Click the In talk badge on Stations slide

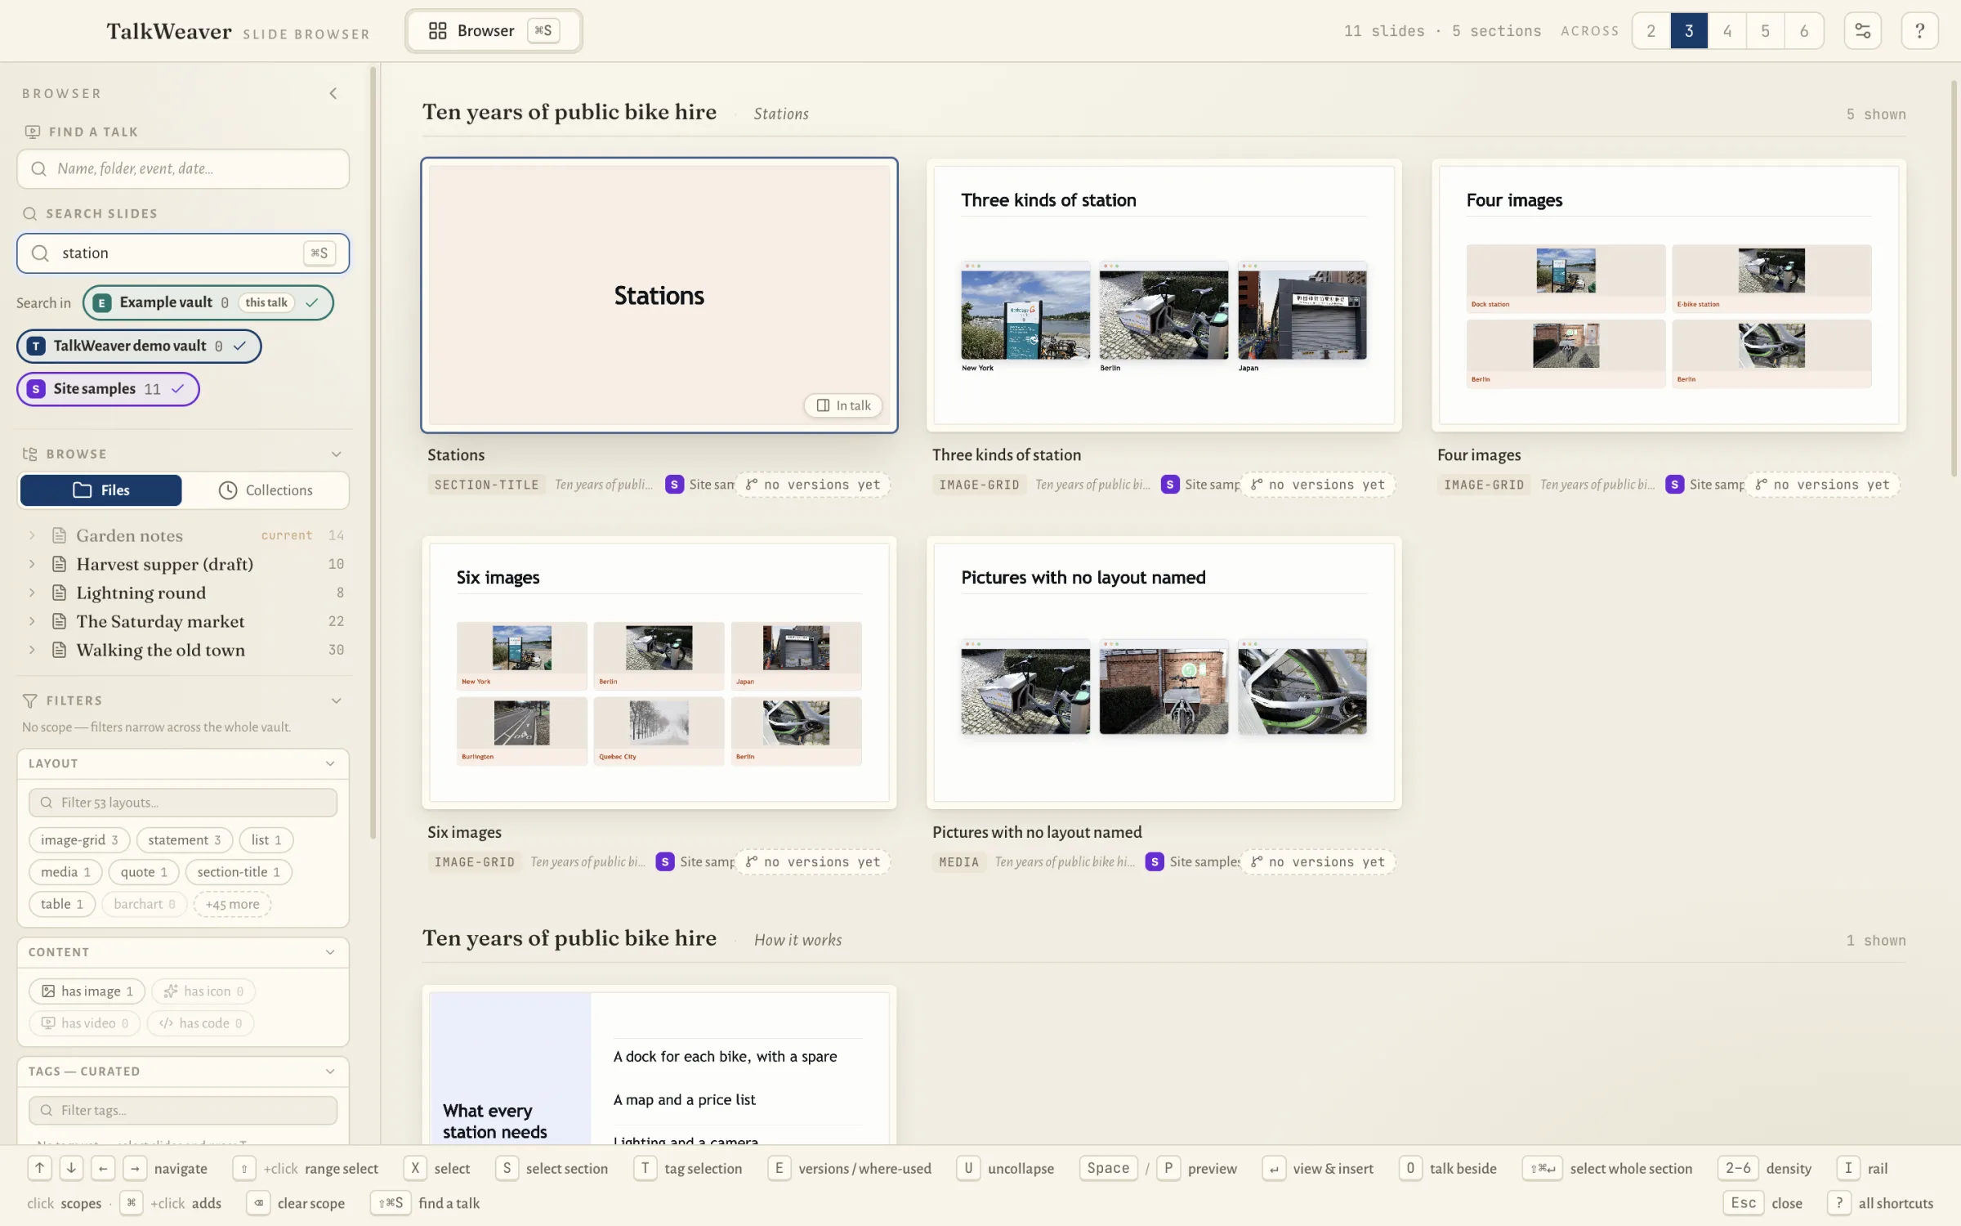843,405
